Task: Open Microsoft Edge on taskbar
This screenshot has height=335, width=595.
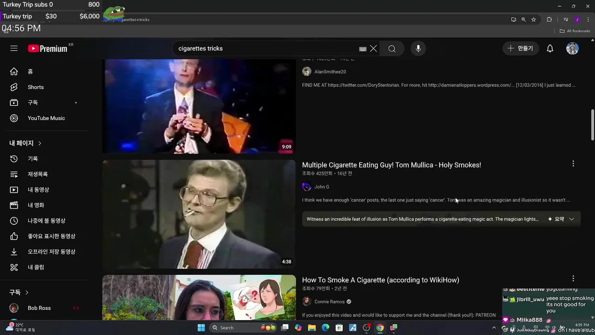Action: [x=325, y=328]
